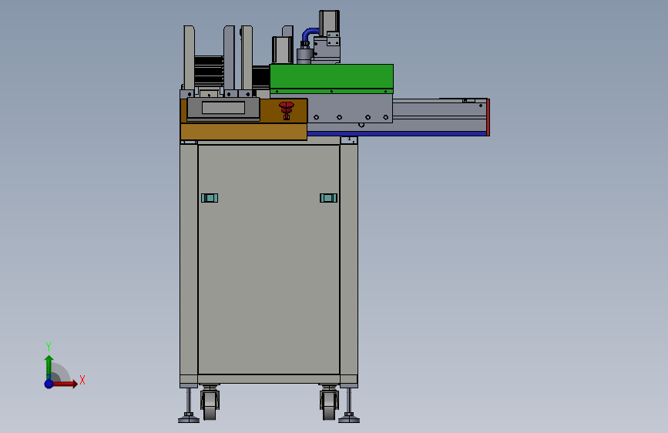Select the lower brown panel strip below the controls

point(243,132)
